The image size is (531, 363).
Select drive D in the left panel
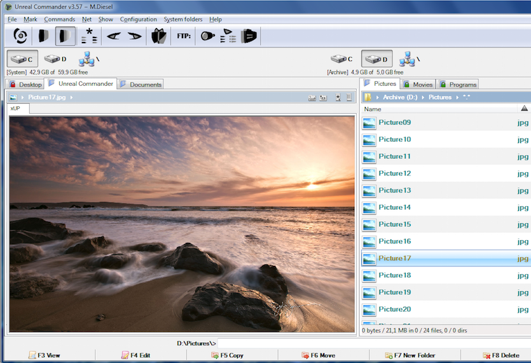click(x=55, y=59)
